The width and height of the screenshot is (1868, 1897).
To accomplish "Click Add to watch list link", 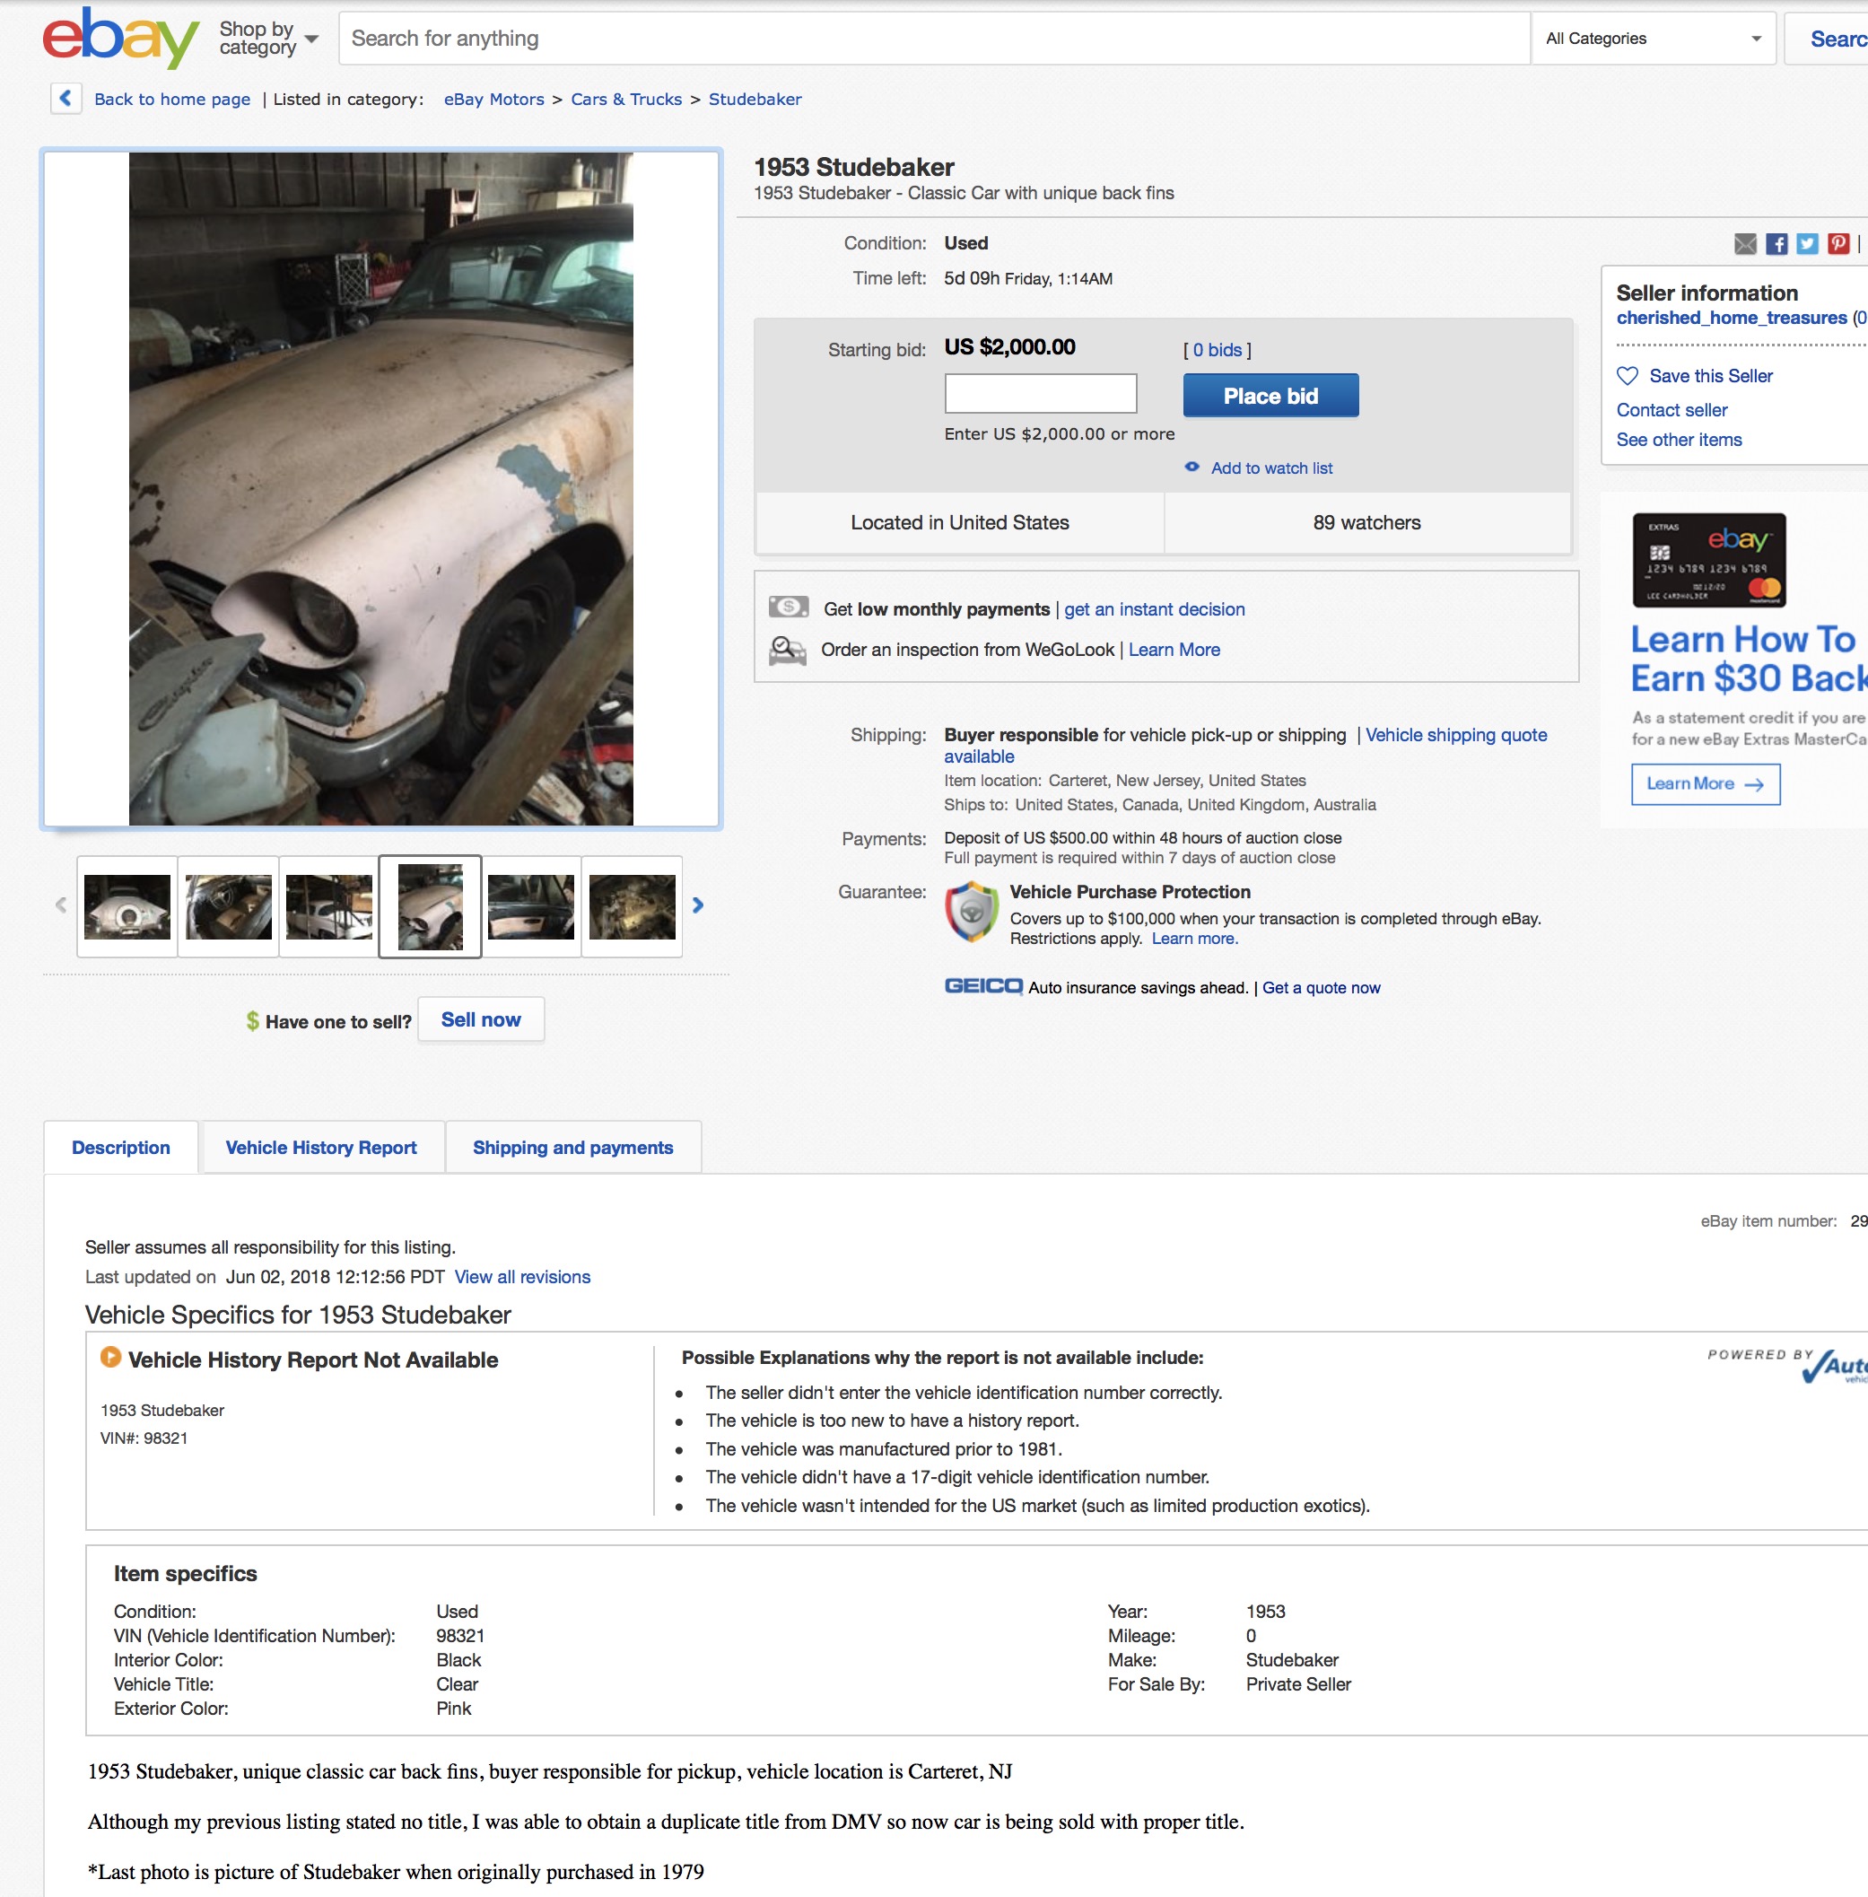I will click(x=1271, y=468).
